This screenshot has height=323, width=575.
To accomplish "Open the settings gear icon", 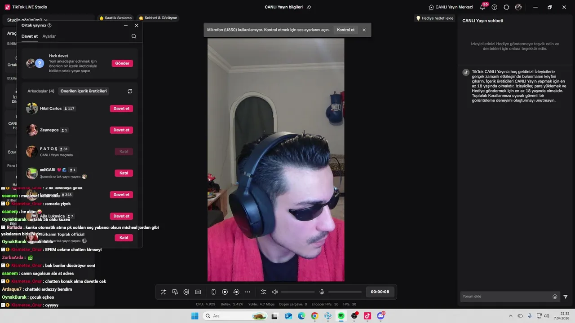I will 507,7.
